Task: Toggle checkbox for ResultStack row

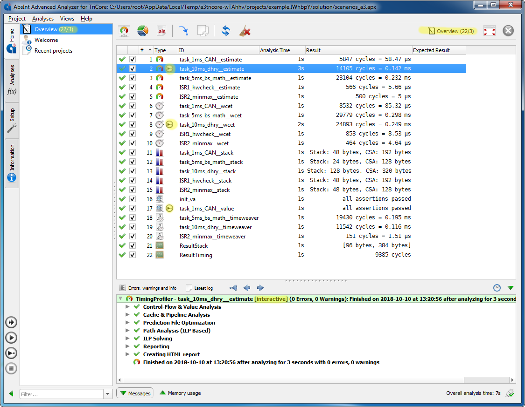Action: click(x=133, y=245)
